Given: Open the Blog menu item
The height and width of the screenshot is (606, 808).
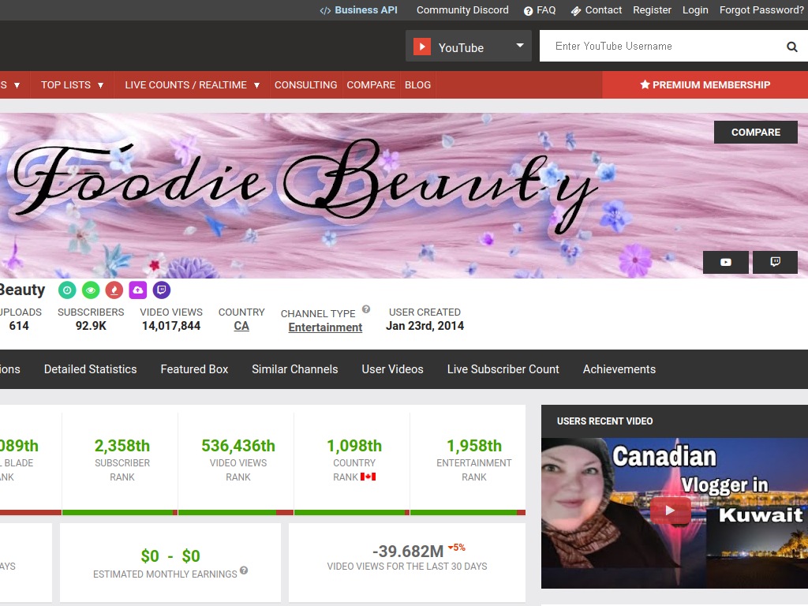Looking at the screenshot, I should [x=418, y=85].
